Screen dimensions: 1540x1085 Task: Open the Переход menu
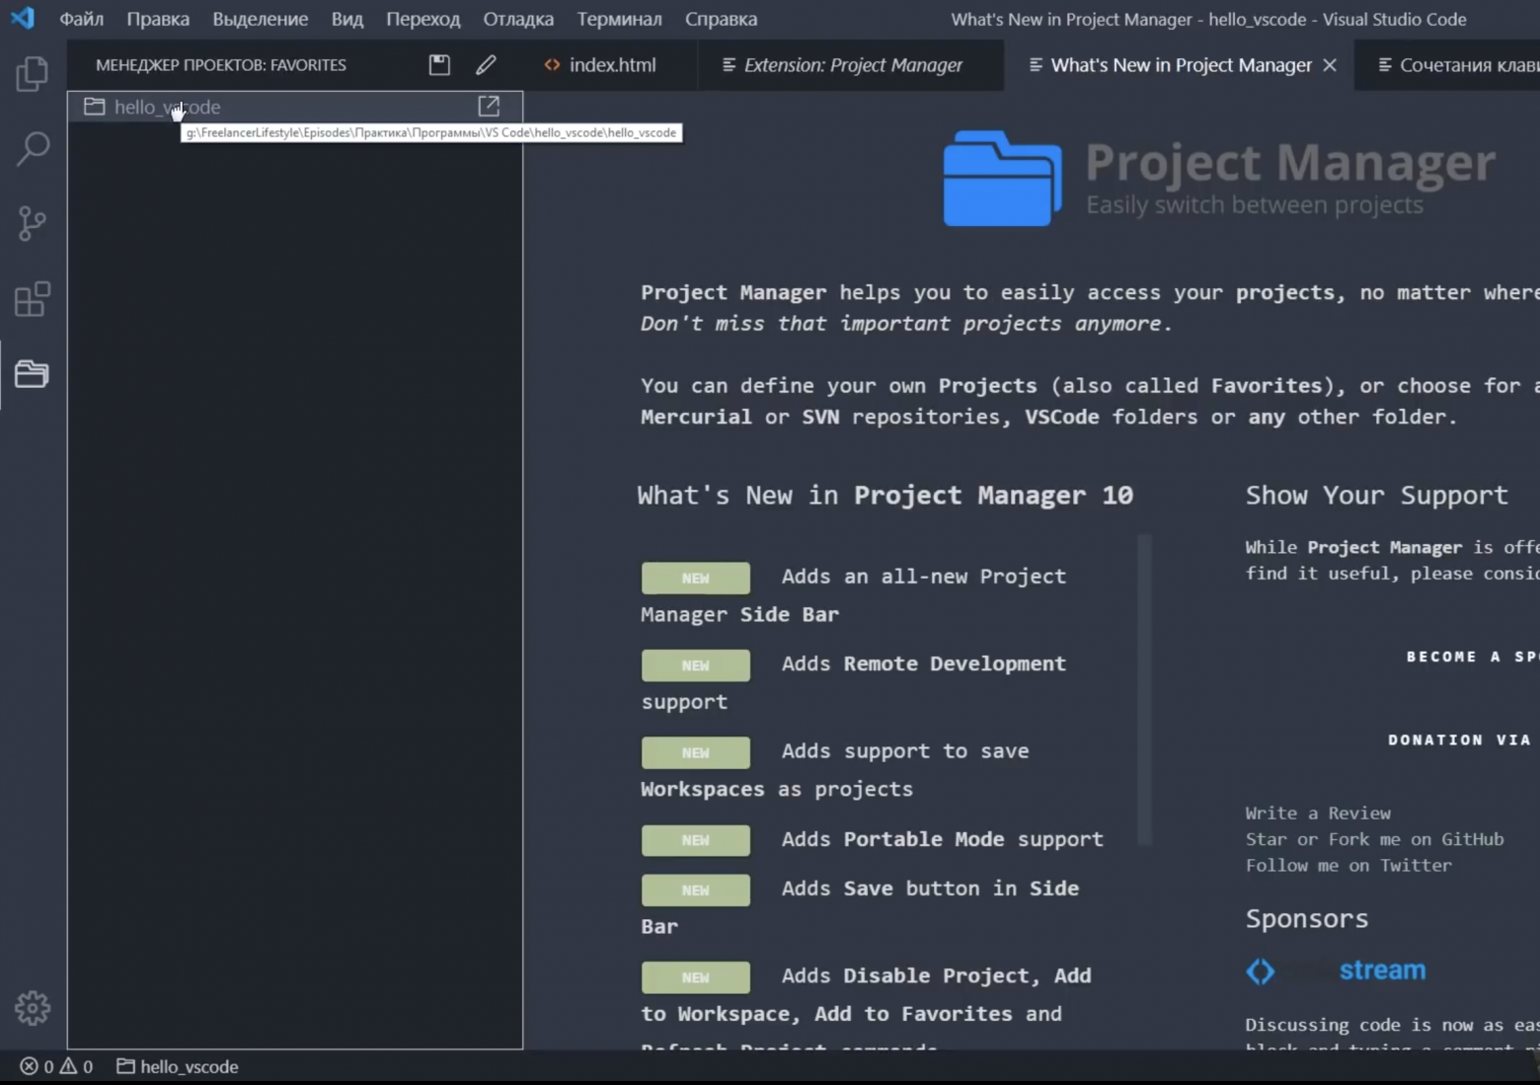click(423, 19)
